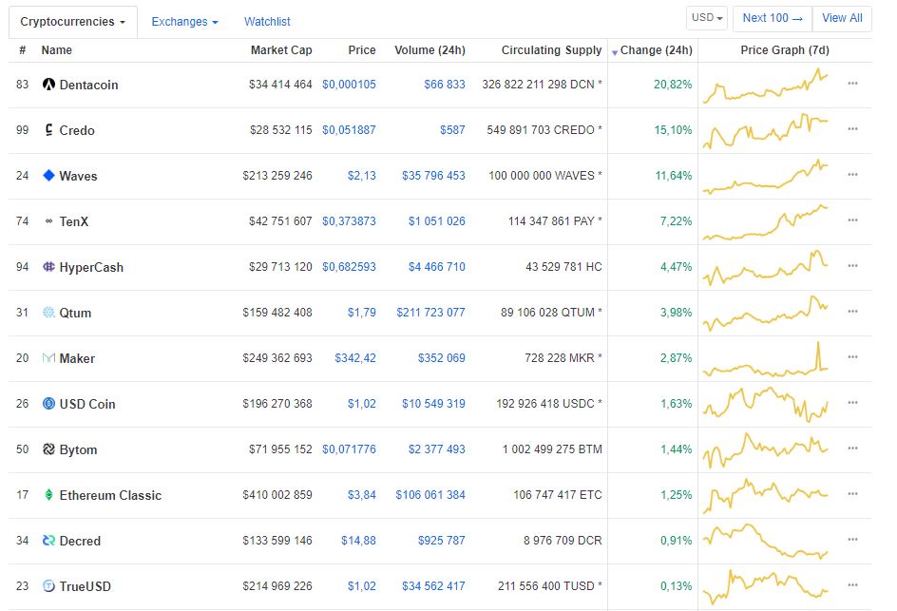
Task: Open the more options menu for Decred
Action: pyautogui.click(x=852, y=540)
